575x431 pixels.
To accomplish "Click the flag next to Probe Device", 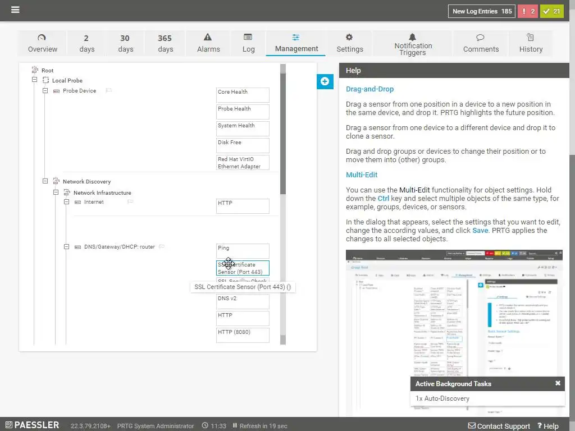I will pyautogui.click(x=108, y=90).
